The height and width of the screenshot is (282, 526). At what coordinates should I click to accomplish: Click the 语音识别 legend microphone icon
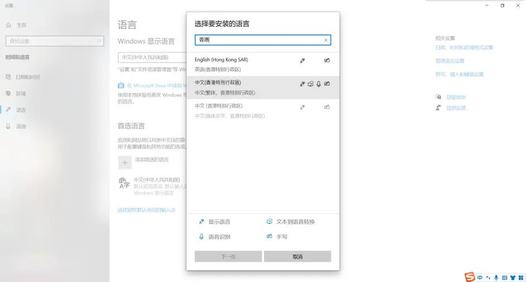(x=201, y=236)
